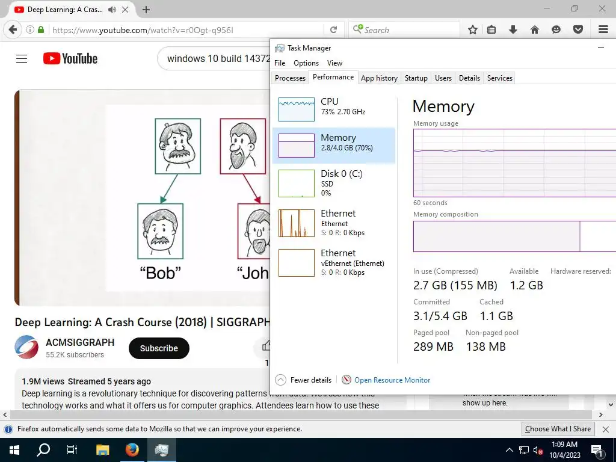The image size is (616, 462).
Task: Click Firefox icon on taskbar
Action: coord(132,450)
